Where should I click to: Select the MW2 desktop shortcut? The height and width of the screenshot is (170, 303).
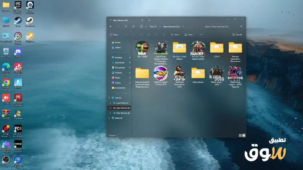(18, 146)
